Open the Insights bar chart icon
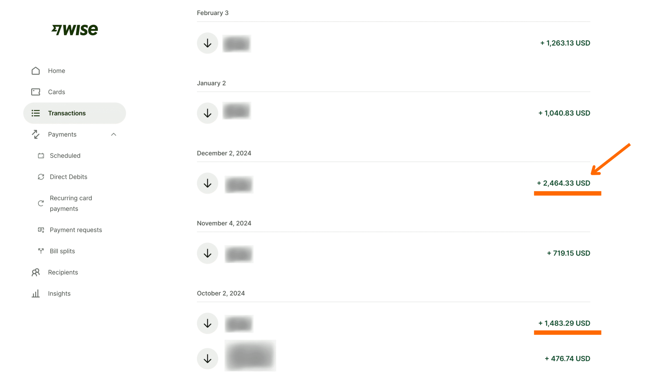This screenshot has width=663, height=379. click(36, 294)
